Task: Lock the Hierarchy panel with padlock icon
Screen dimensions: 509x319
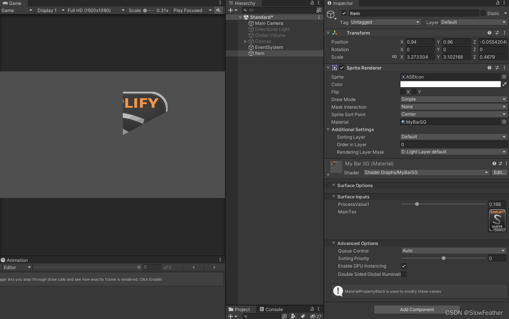Action: [x=312, y=3]
